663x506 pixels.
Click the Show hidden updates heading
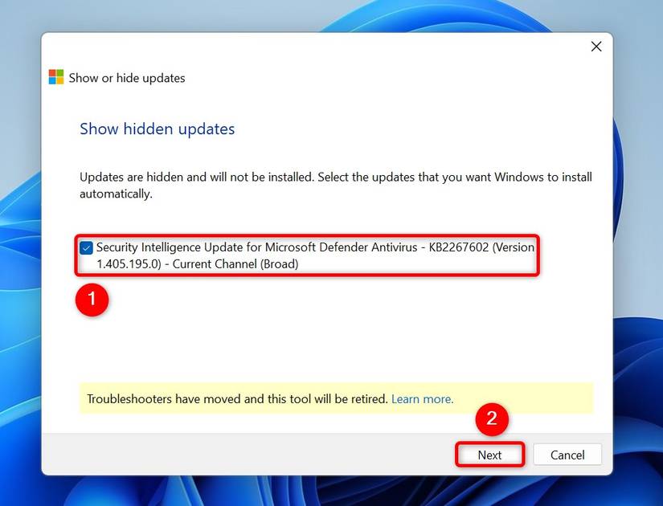click(x=157, y=129)
